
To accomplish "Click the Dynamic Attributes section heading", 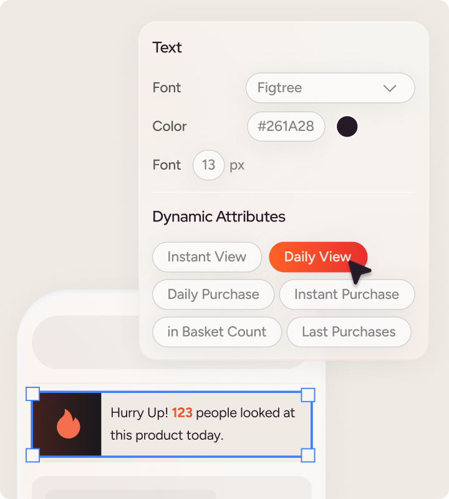I will tap(219, 217).
